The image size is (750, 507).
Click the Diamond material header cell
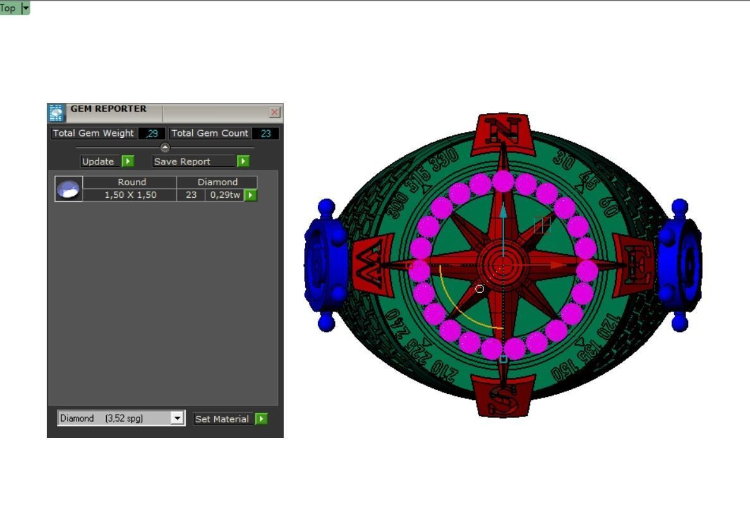217,182
